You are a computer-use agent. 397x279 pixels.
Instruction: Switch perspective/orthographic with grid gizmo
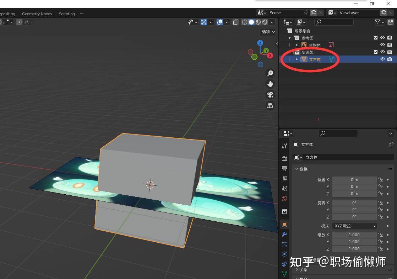click(x=270, y=105)
